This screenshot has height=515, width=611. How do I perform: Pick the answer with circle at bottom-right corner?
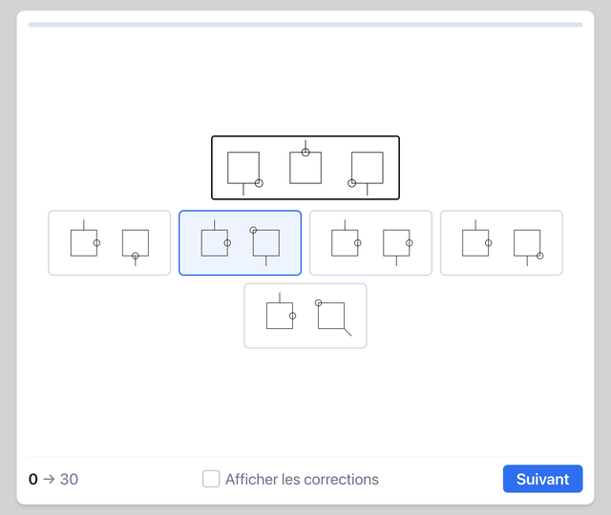click(501, 243)
